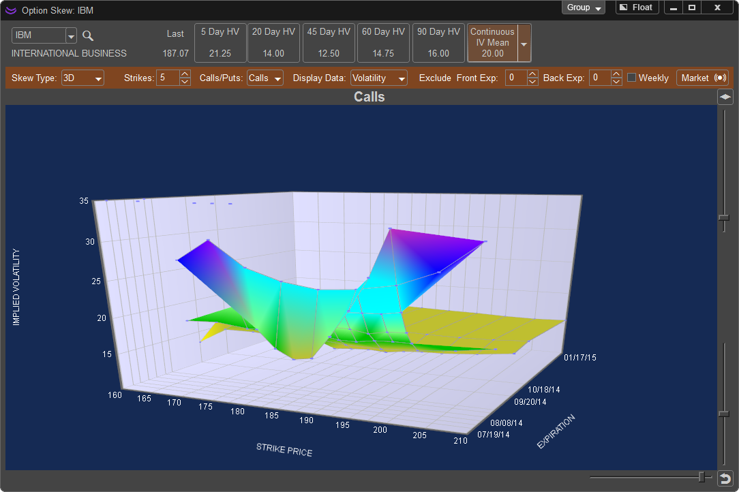739x492 pixels.
Task: Click the 07/19/14 expiration label
Action: coord(494,435)
